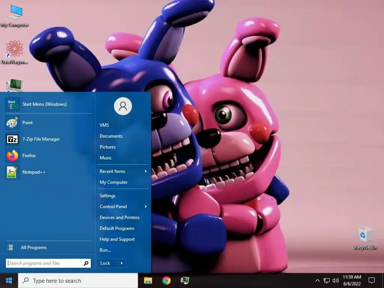
Task: Expand the Control Panel submenu arrow
Action: tap(146, 207)
